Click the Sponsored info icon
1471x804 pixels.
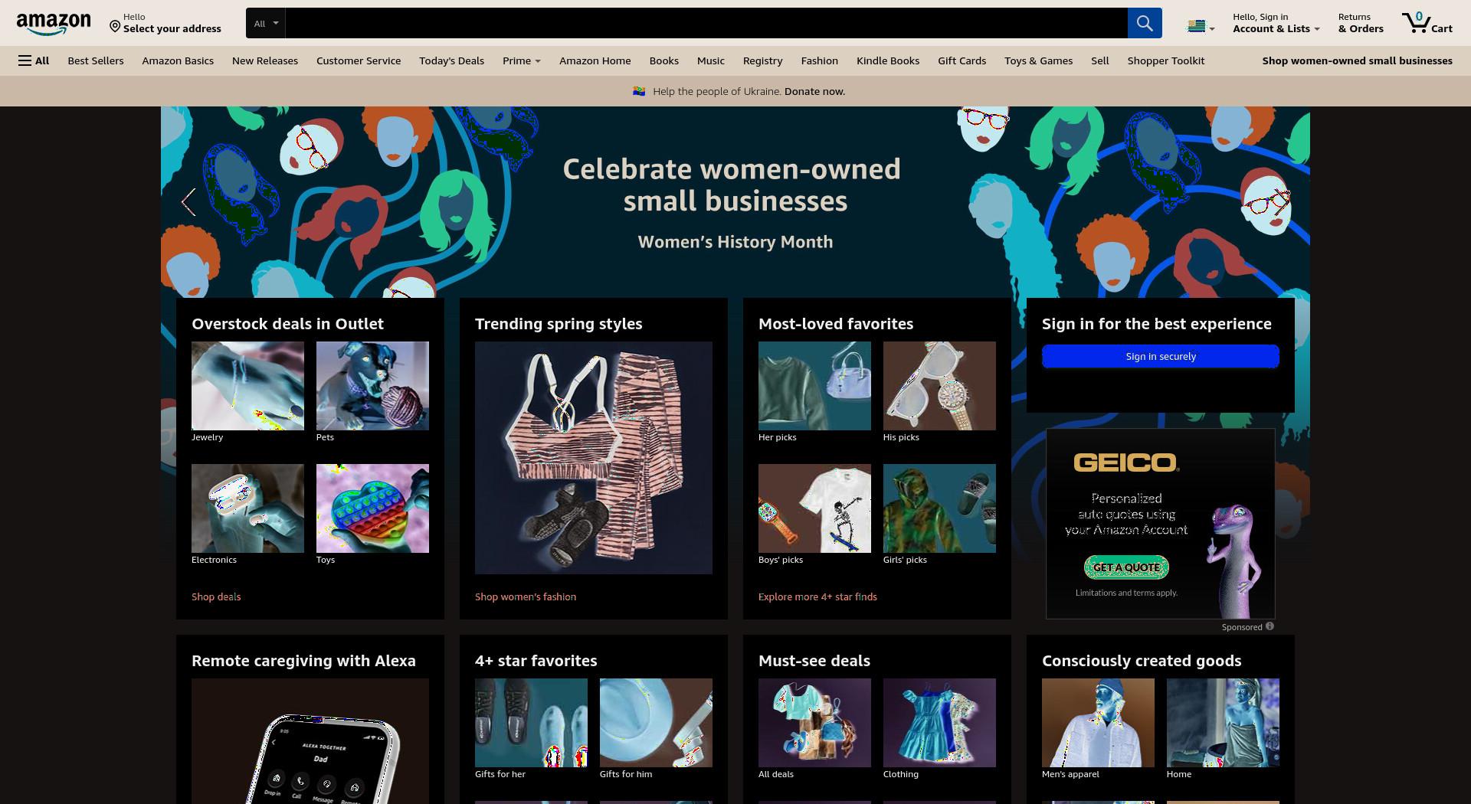[1270, 626]
